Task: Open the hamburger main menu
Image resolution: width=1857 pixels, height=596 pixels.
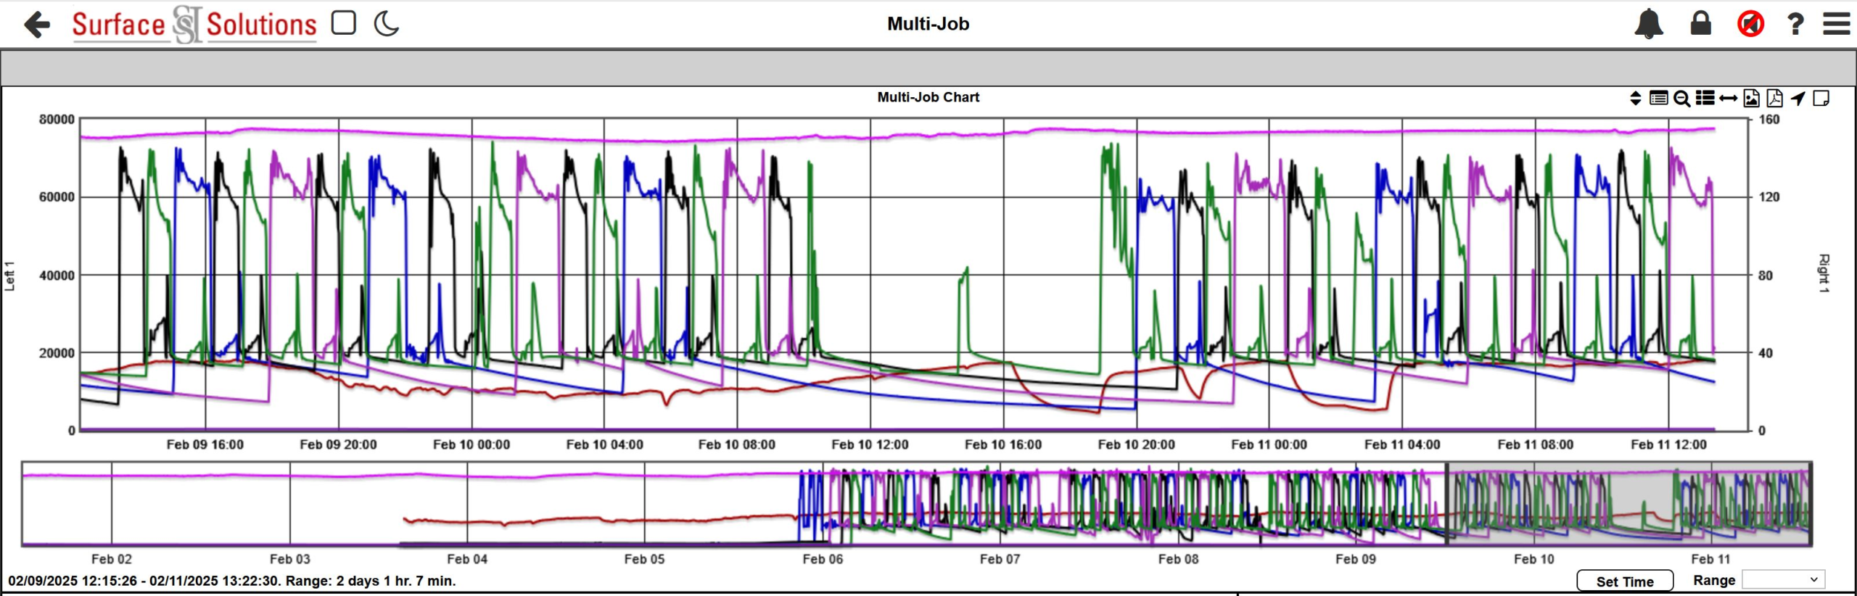Action: [x=1837, y=24]
